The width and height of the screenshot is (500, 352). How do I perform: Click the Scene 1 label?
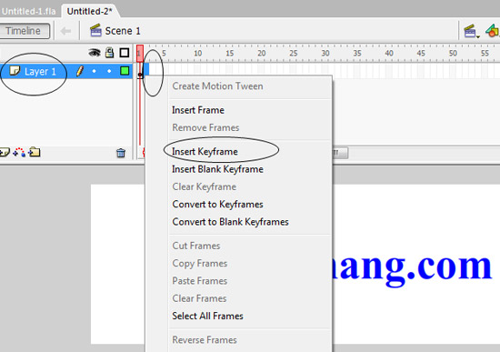point(123,31)
